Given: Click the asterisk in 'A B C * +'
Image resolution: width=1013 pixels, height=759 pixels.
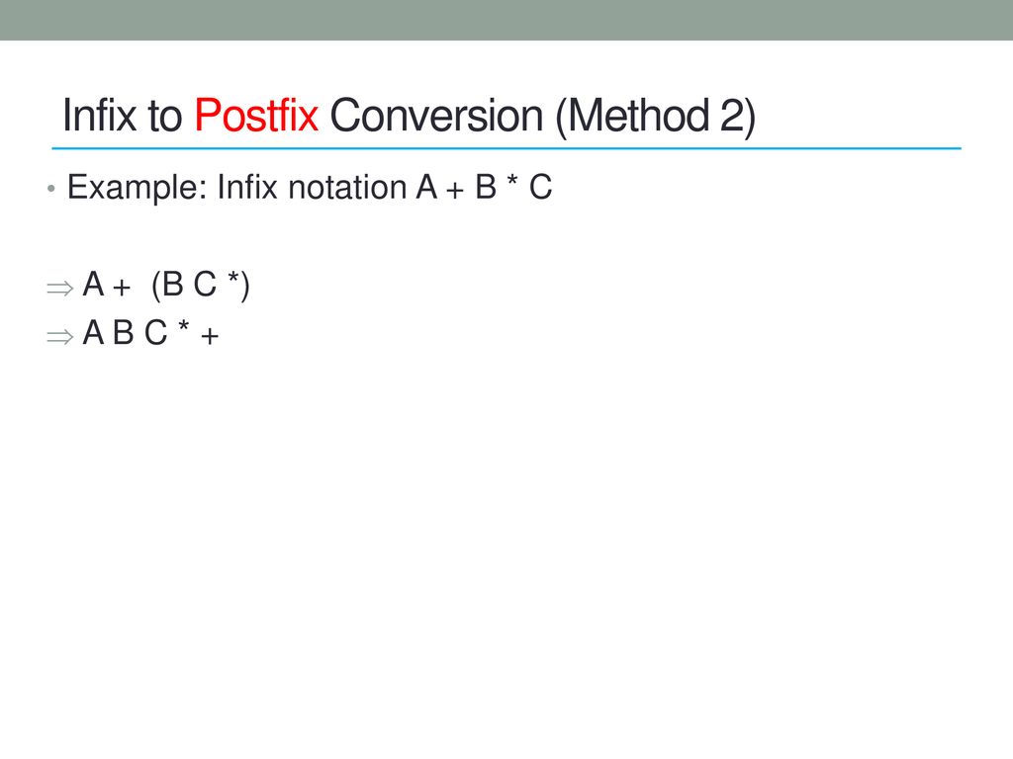Looking at the screenshot, I should (183, 326).
